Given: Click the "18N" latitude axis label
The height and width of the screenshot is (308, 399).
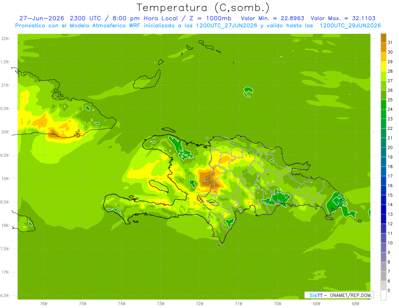Looking at the screenshot, I should [x=5, y=225].
